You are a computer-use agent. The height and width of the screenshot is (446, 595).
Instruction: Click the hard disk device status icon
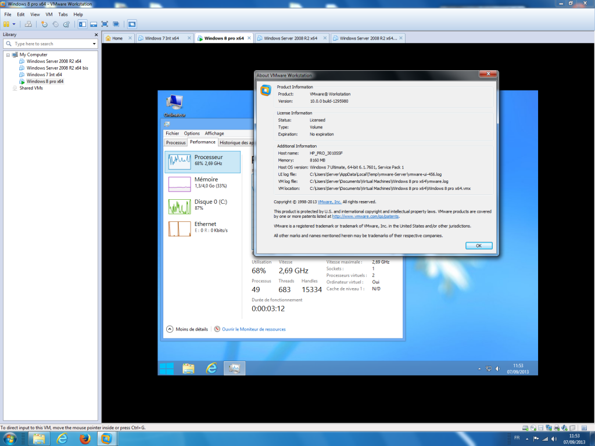[x=525, y=428]
